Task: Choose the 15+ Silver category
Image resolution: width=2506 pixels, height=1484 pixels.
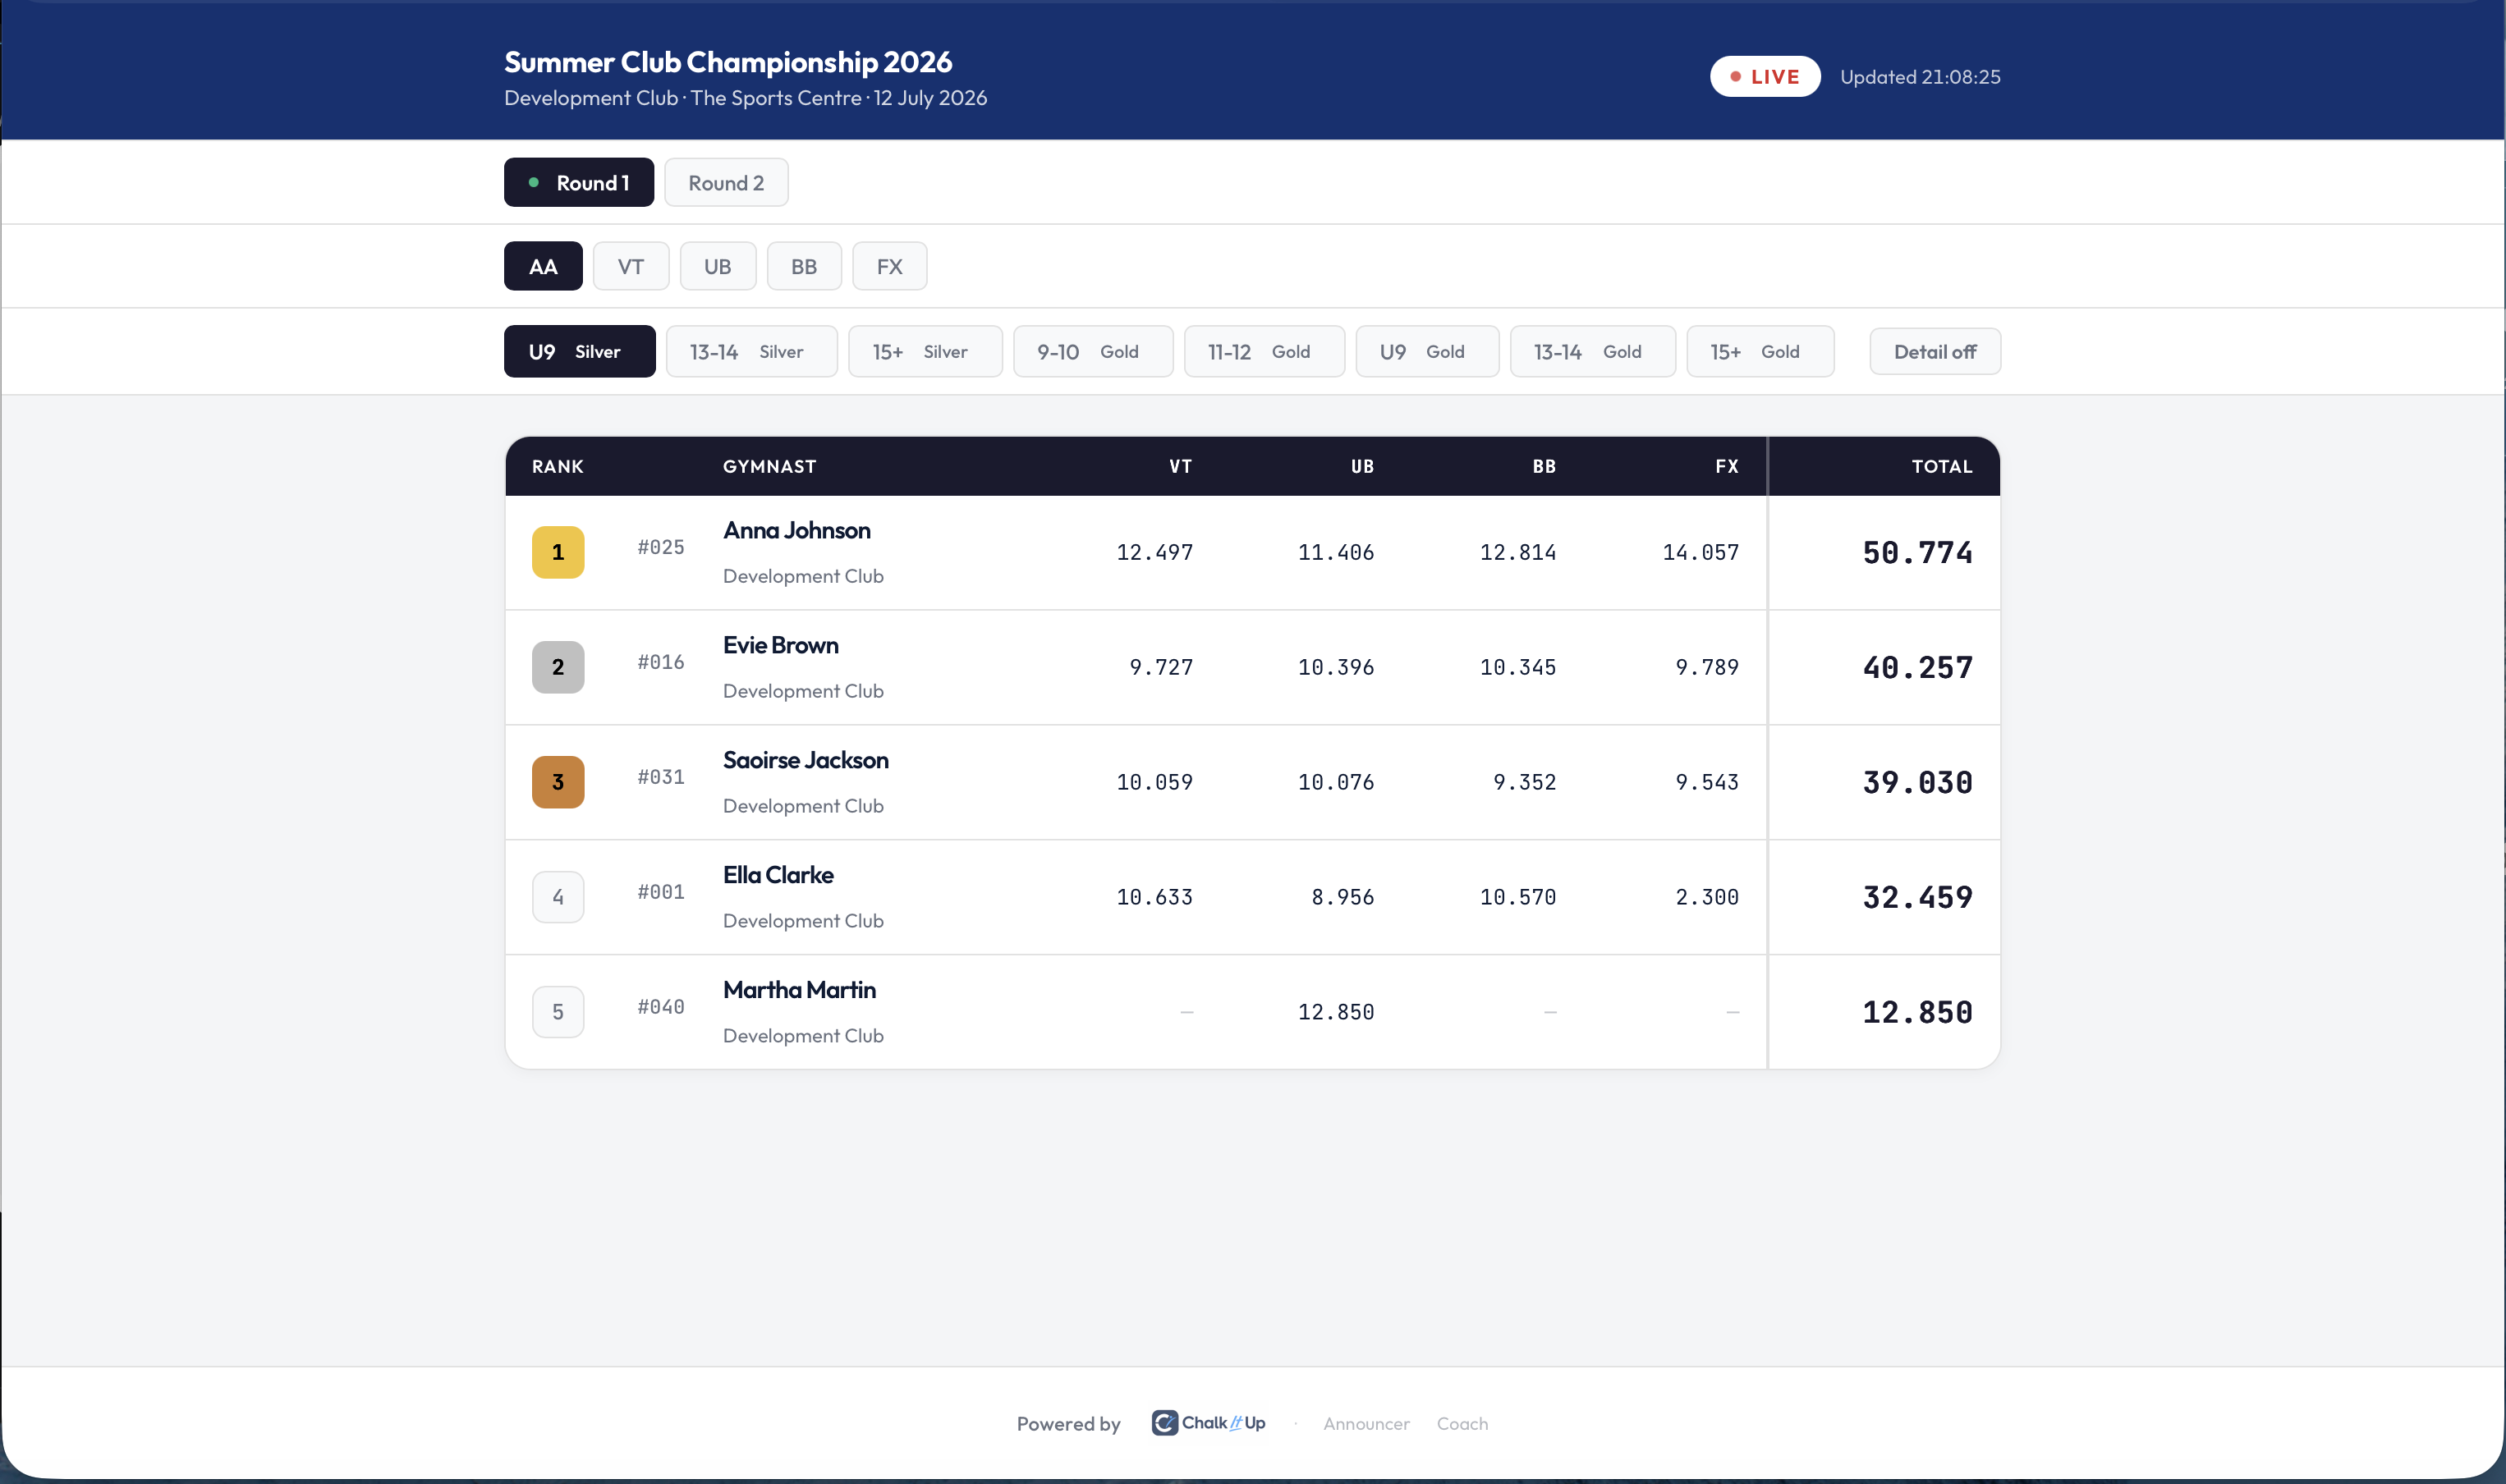Action: pos(925,351)
